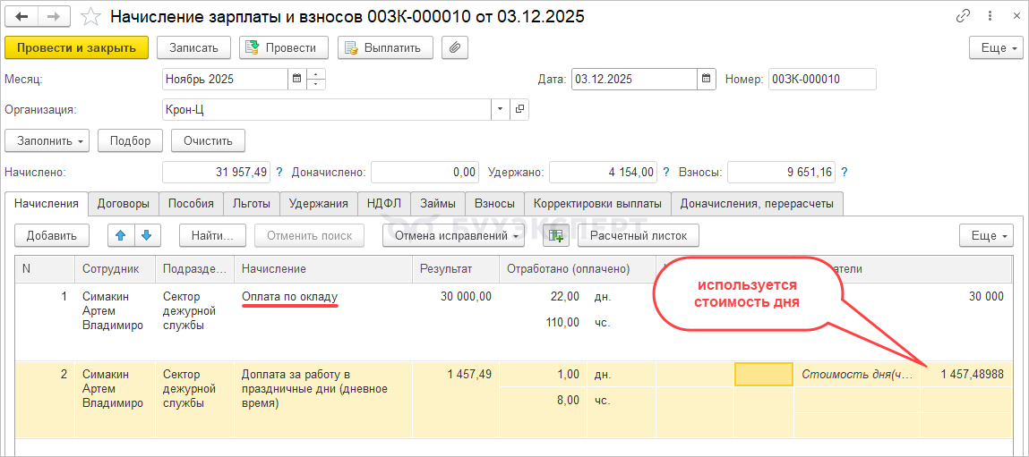This screenshot has height=457, width=1029.
Task: Switch to the НДФЛ tab
Action: (x=384, y=204)
